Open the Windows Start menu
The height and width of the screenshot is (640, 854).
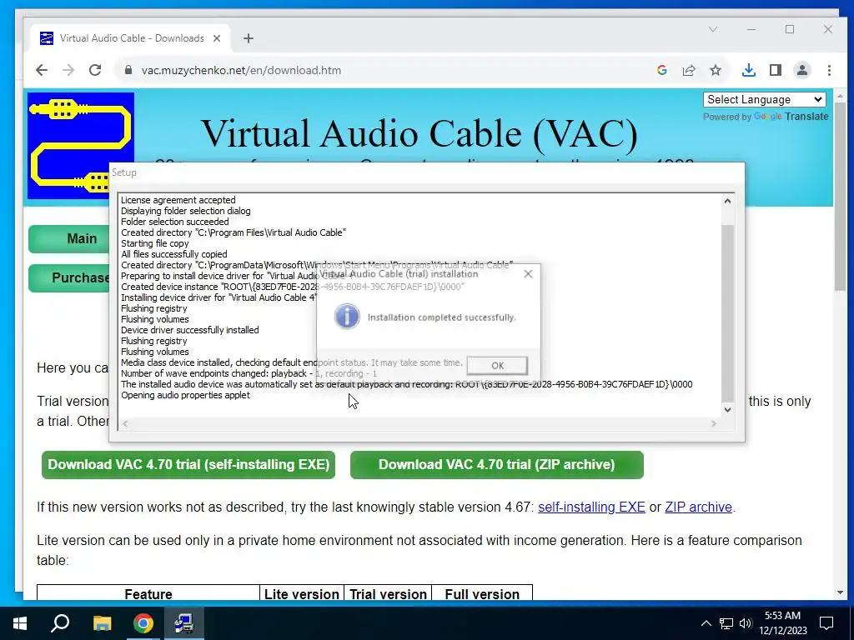(x=20, y=623)
